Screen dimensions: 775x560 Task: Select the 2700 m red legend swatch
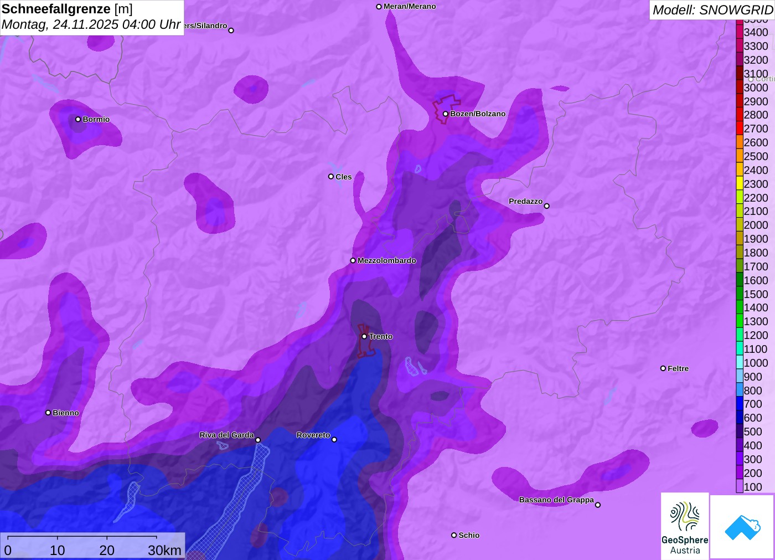click(x=740, y=129)
